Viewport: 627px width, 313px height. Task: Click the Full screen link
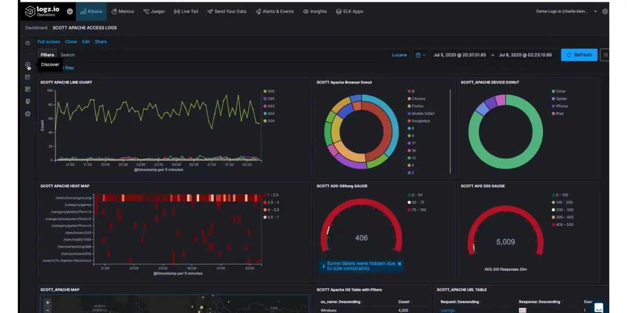49,42
